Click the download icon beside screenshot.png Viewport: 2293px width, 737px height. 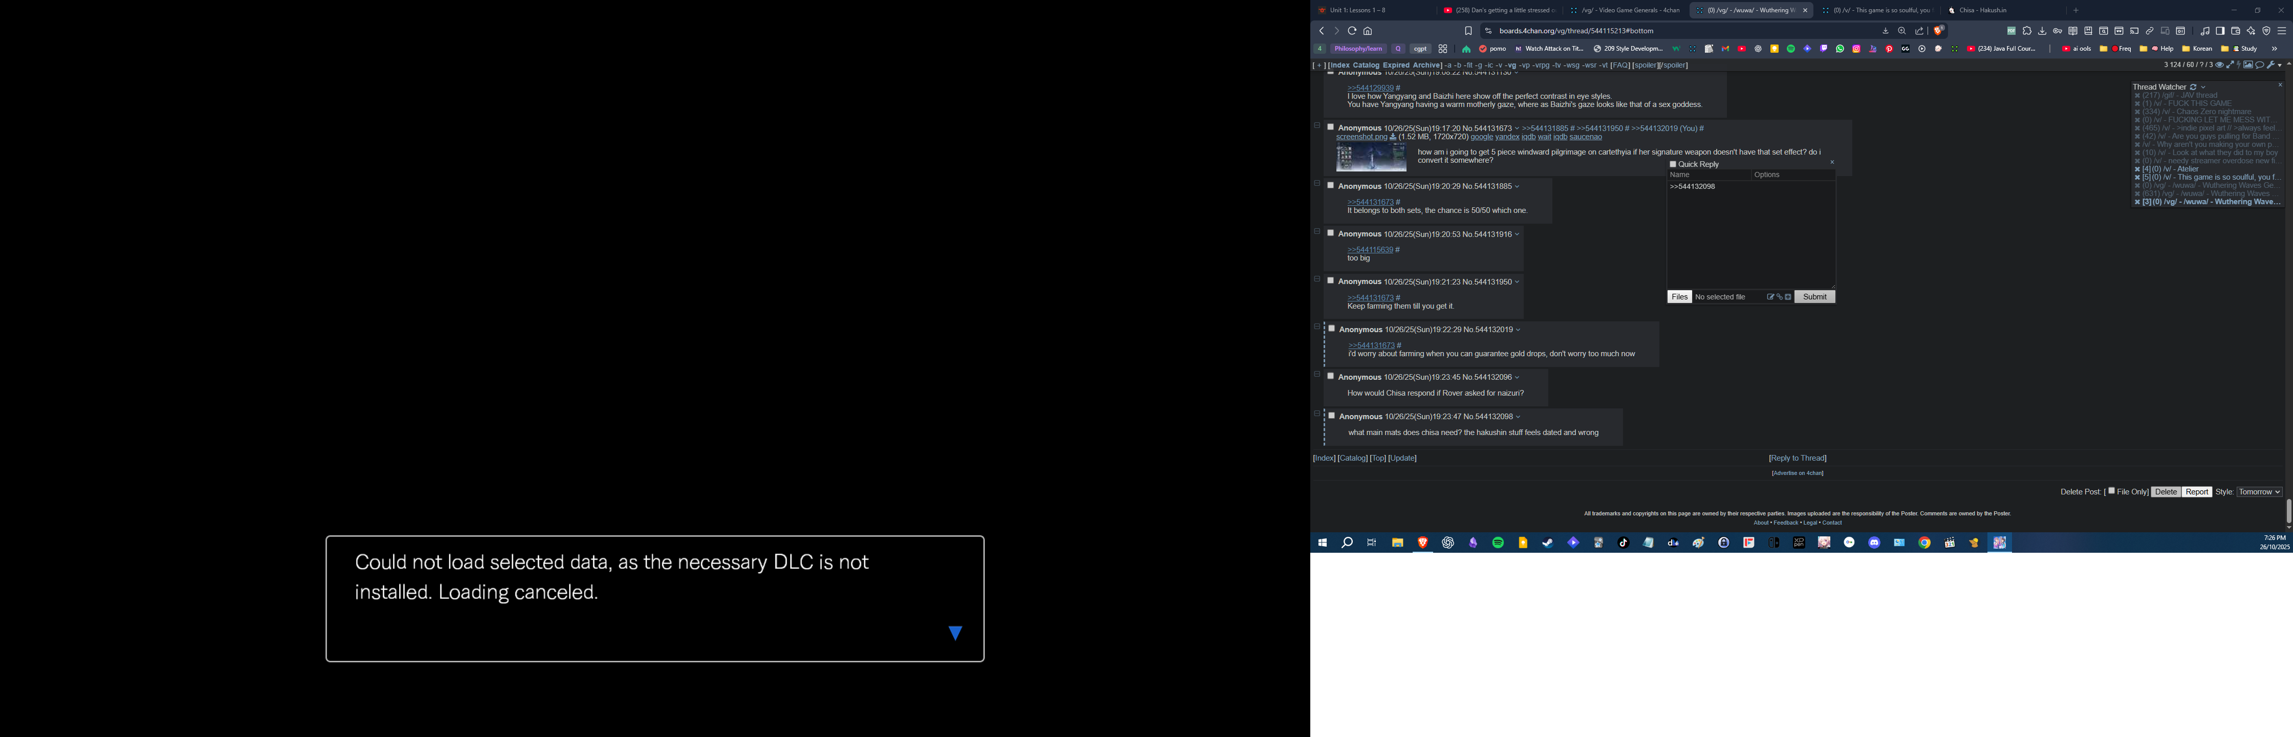click(x=1392, y=137)
